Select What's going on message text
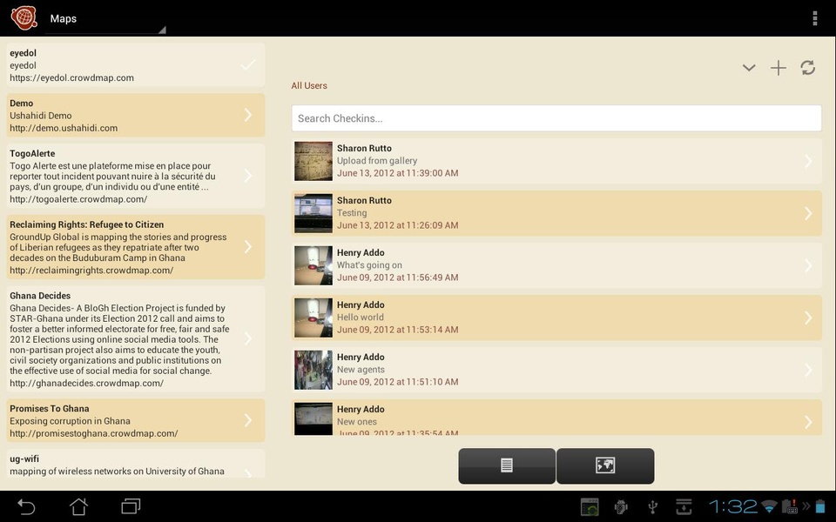This screenshot has width=836, height=522. (369, 265)
